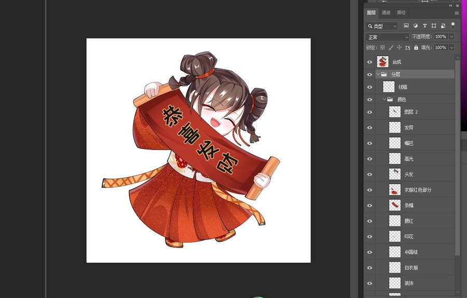Select the 装饰 layer name
Viewport: 467px width, 298px height.
[x=409, y=283]
